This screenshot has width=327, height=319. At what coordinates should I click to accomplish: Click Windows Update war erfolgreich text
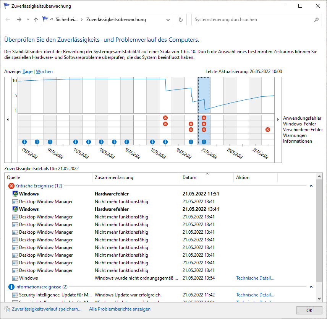[128, 295]
